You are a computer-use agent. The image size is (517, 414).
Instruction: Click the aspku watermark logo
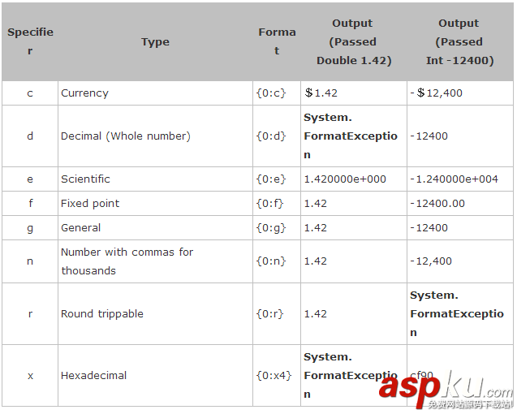(445, 388)
